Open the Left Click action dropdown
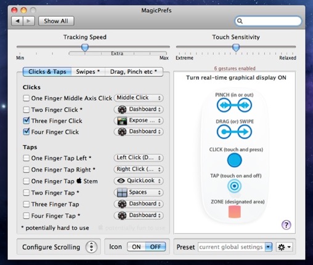 (x=139, y=157)
